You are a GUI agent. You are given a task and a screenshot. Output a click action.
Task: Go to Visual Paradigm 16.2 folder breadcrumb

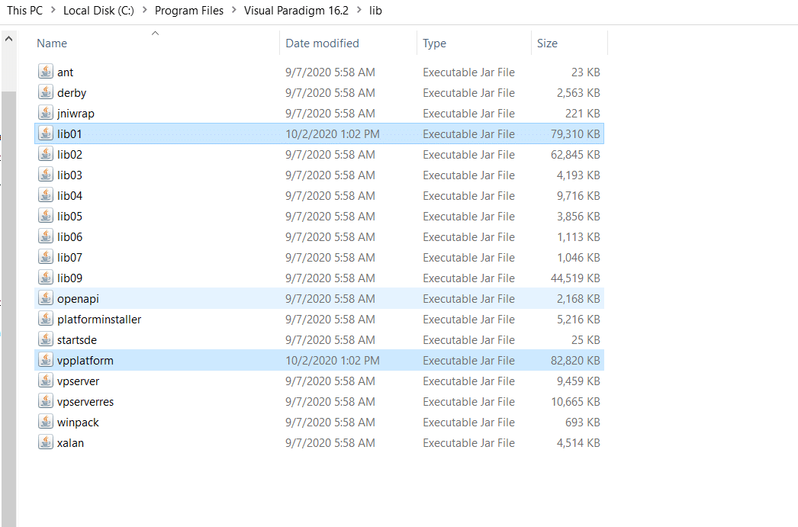click(x=296, y=10)
